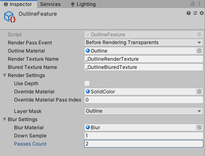205x156 pixels.
Task: Click the Down Sample value field
Action: click(x=144, y=136)
